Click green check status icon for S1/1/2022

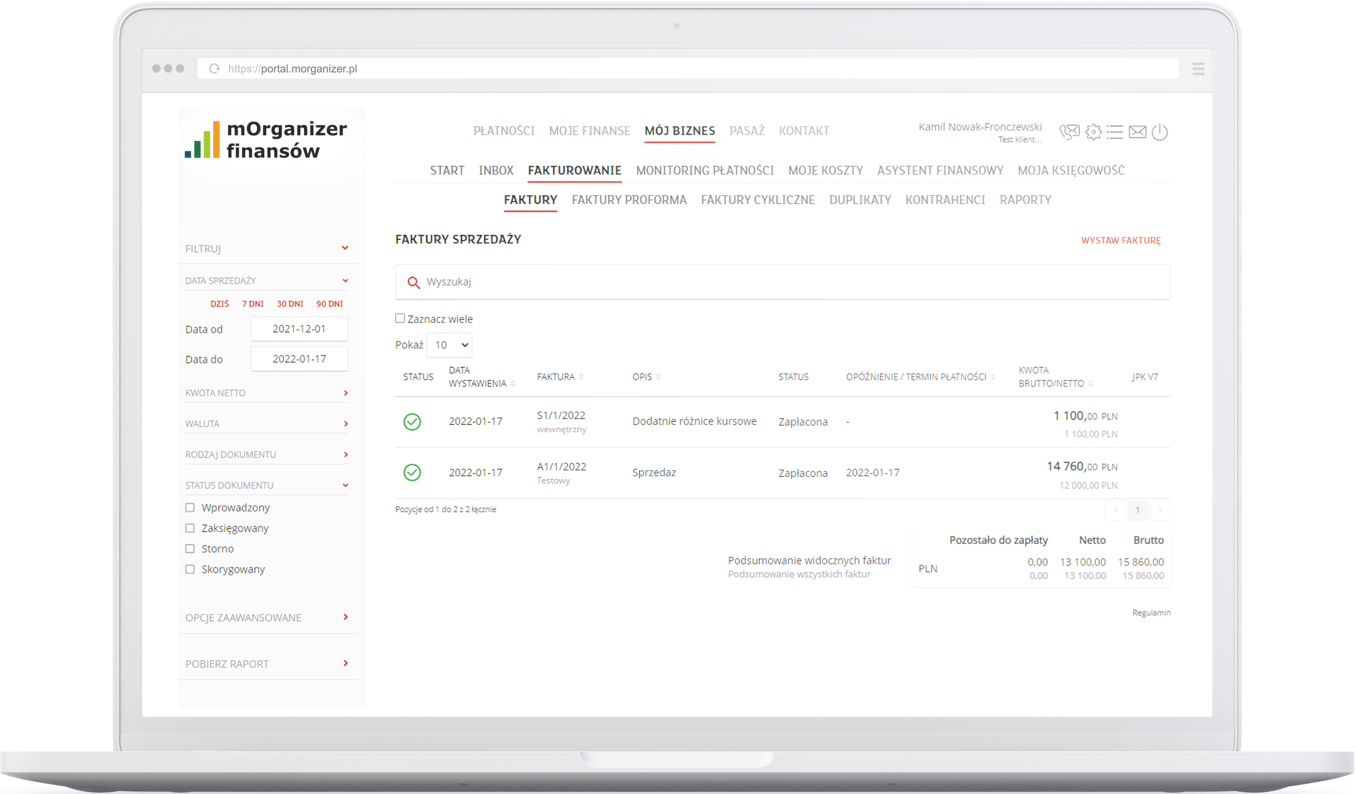pyautogui.click(x=412, y=422)
